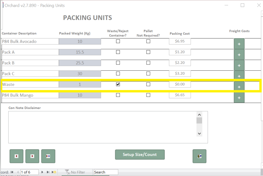
Task: Add freight cost for Pack B
Action: click(239, 65)
